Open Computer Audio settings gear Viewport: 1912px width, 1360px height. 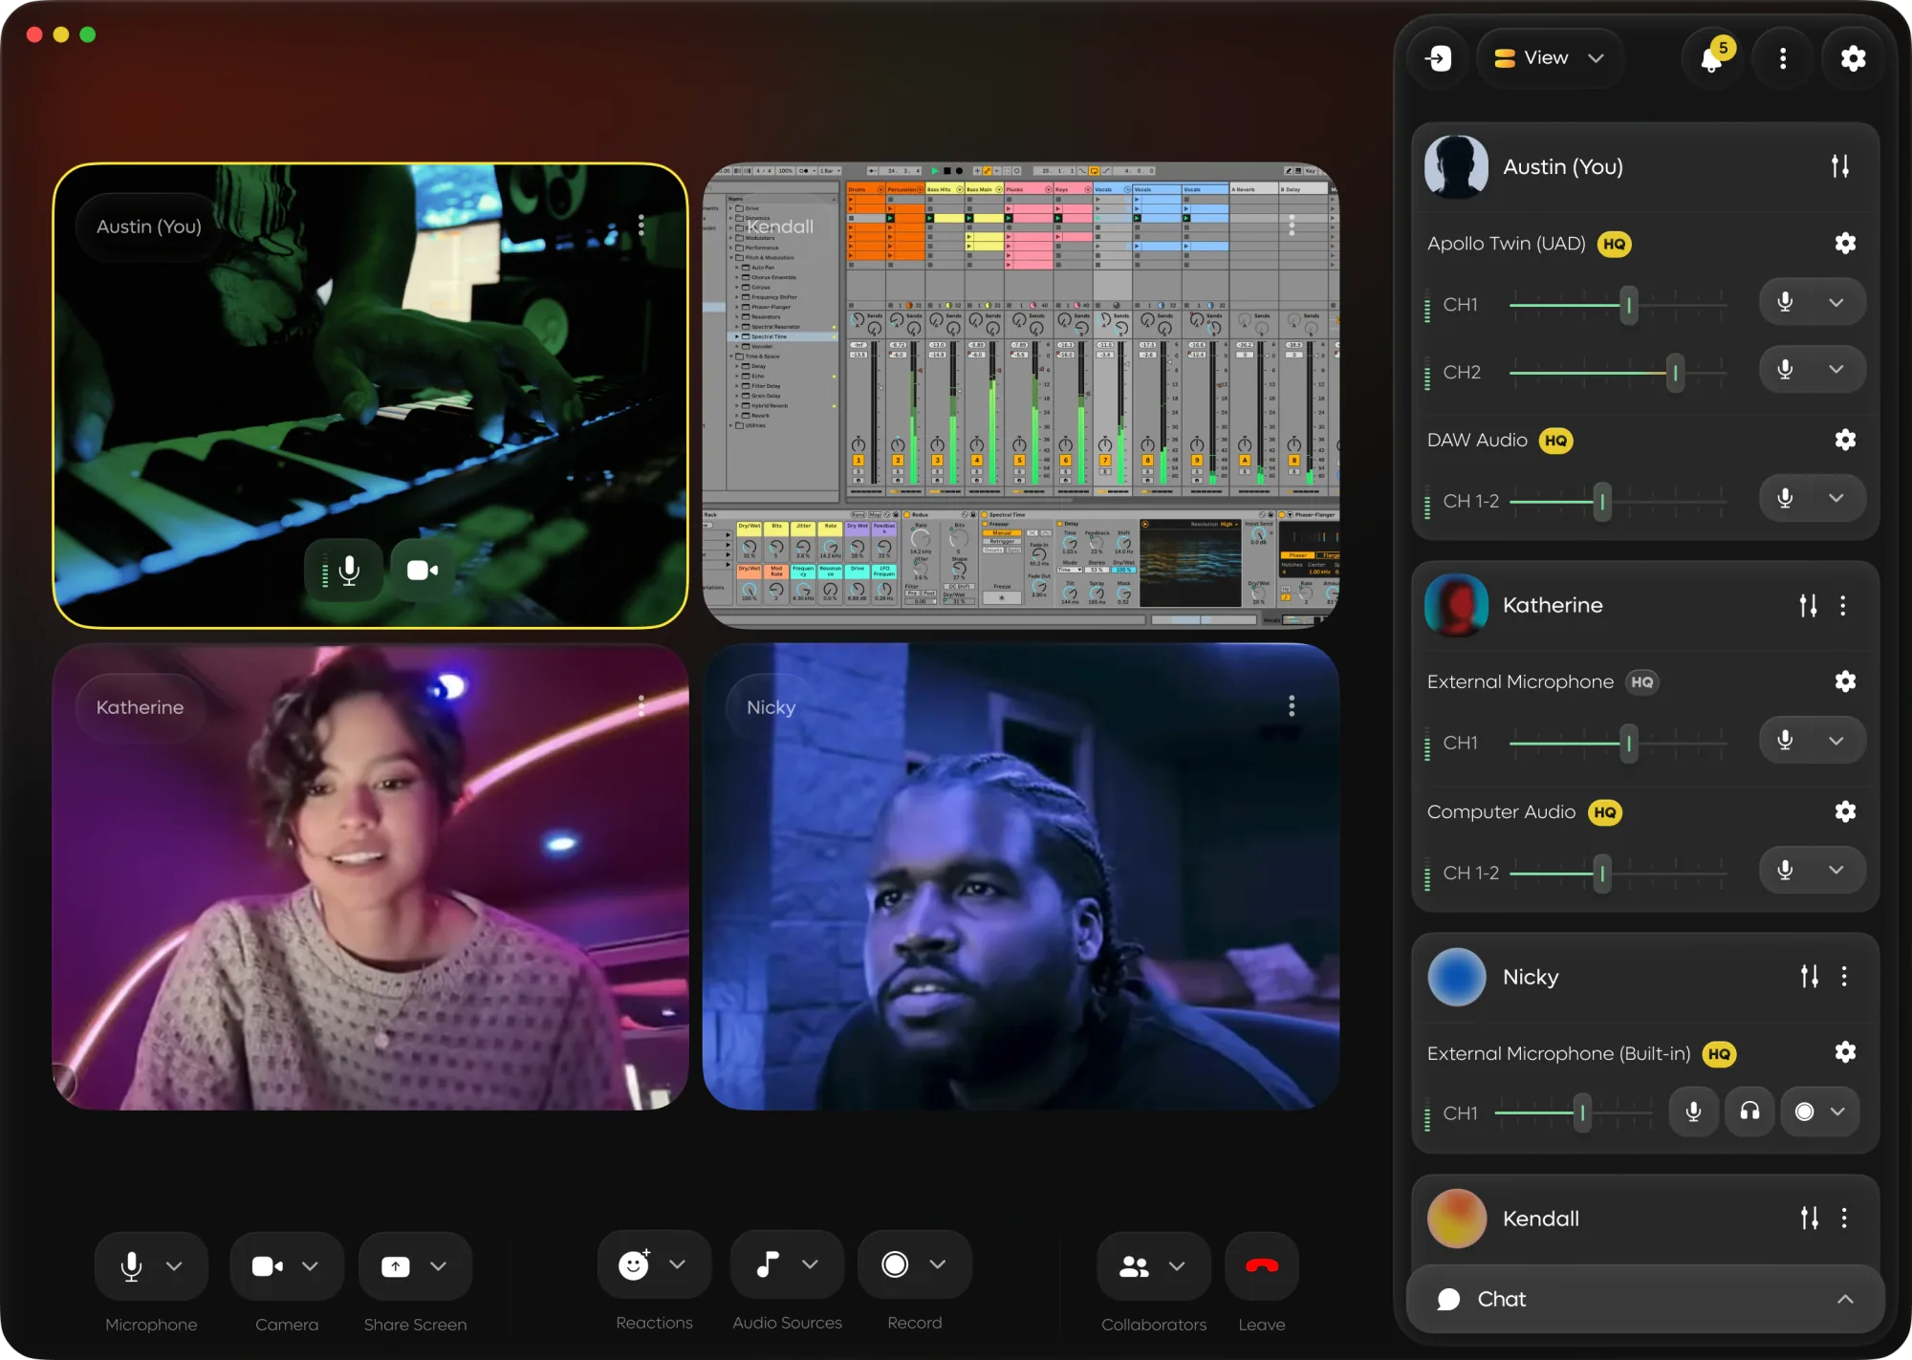tap(1845, 811)
